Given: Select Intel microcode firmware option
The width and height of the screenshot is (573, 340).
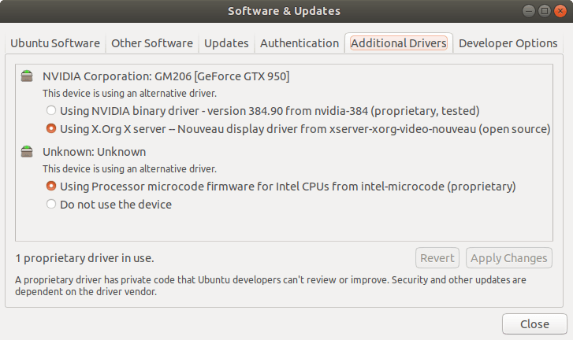Looking at the screenshot, I should point(51,187).
